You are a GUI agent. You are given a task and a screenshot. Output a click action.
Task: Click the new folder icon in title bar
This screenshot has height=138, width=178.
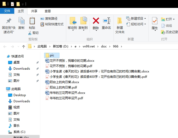18,4
